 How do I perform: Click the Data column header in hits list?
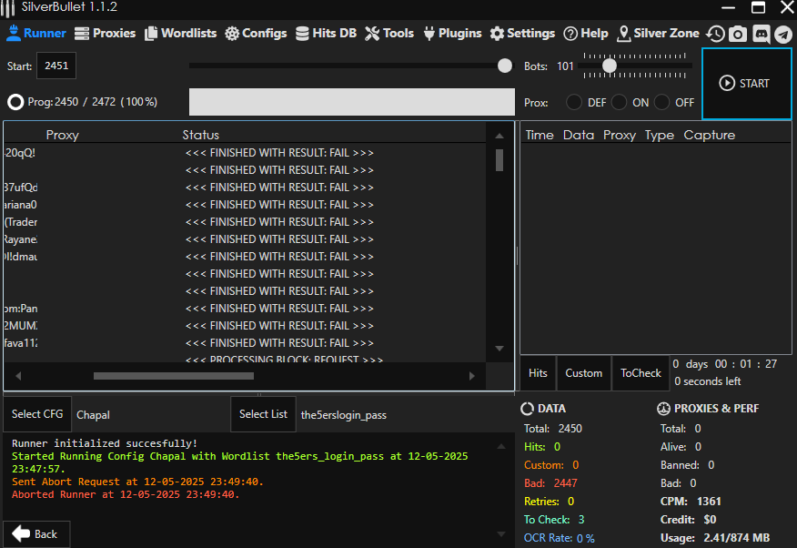(579, 135)
